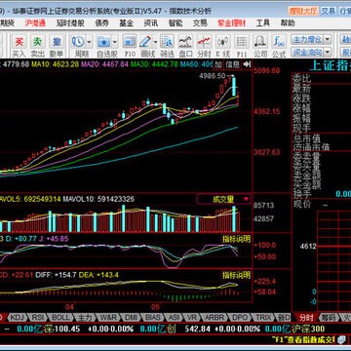Expand the 资金流向 dropdown arrow
Screen dimensions: 351x351
click(x=328, y=52)
